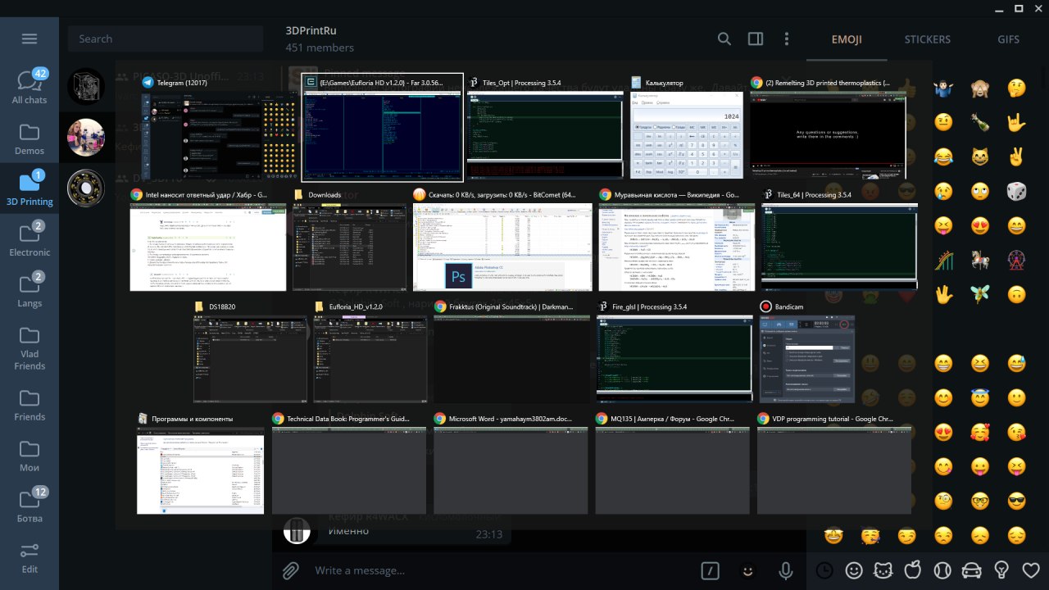The image size is (1049, 590).
Task: Switch to Telegram (12017) thumbnail
Action: pos(219,127)
